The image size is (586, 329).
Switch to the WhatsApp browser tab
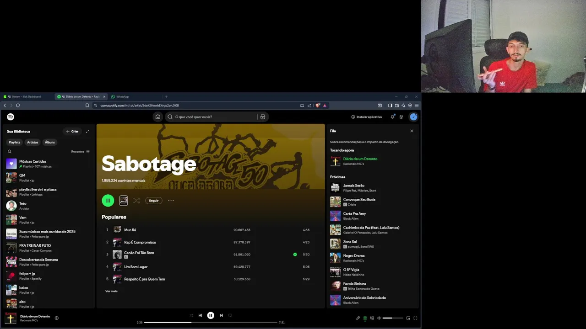(123, 97)
